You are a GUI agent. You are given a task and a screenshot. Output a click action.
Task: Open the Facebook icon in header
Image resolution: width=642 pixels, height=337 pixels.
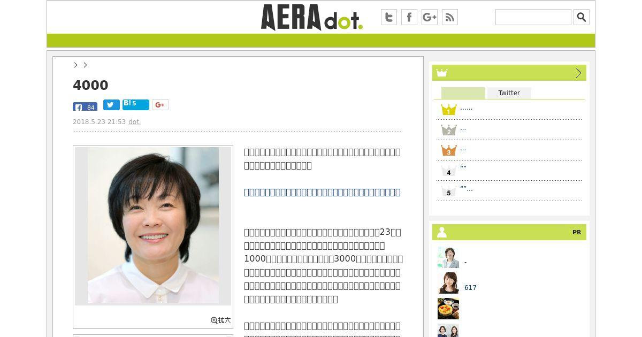click(x=409, y=17)
